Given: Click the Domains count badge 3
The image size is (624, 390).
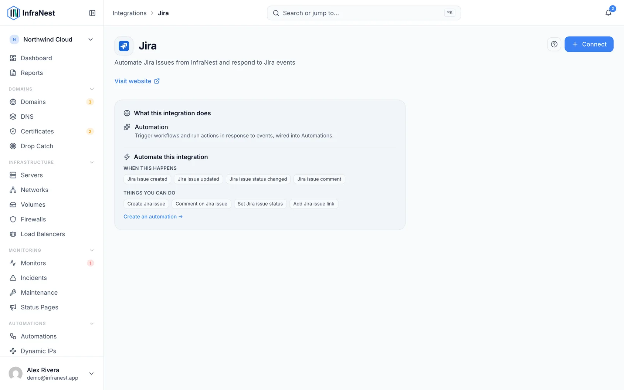Looking at the screenshot, I should [90, 102].
